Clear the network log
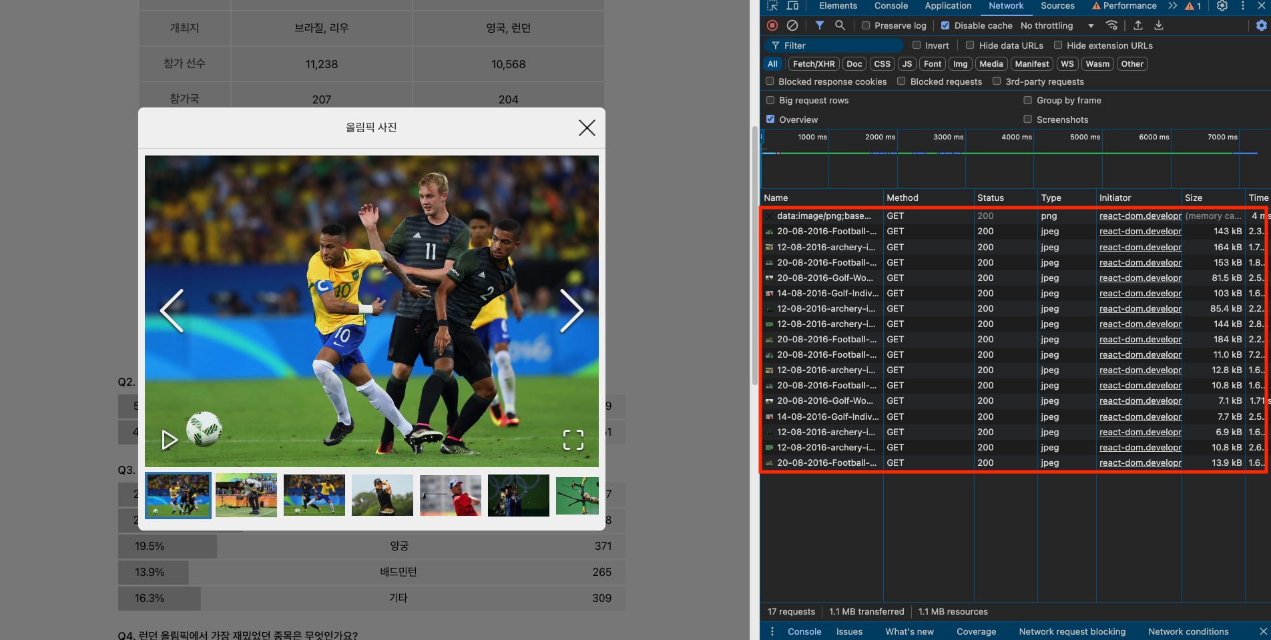Screen dimensions: 1271x640 point(792,25)
